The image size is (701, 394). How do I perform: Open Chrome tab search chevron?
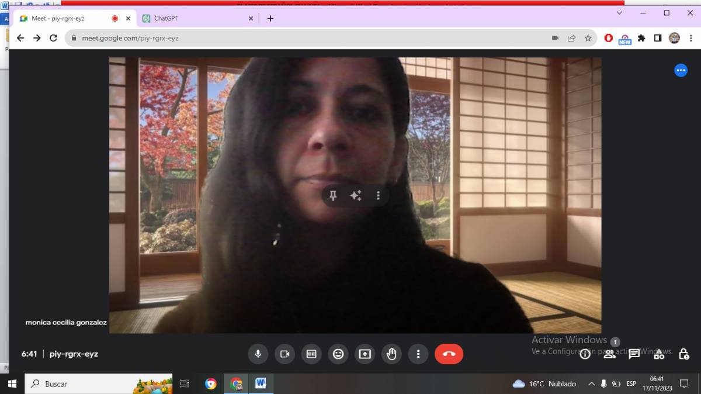pos(620,12)
